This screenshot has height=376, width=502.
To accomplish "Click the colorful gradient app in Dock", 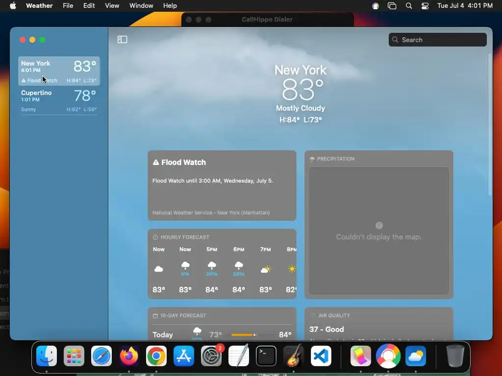I will 361,356.
